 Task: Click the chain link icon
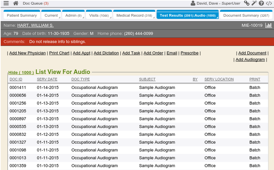tap(246, 3)
